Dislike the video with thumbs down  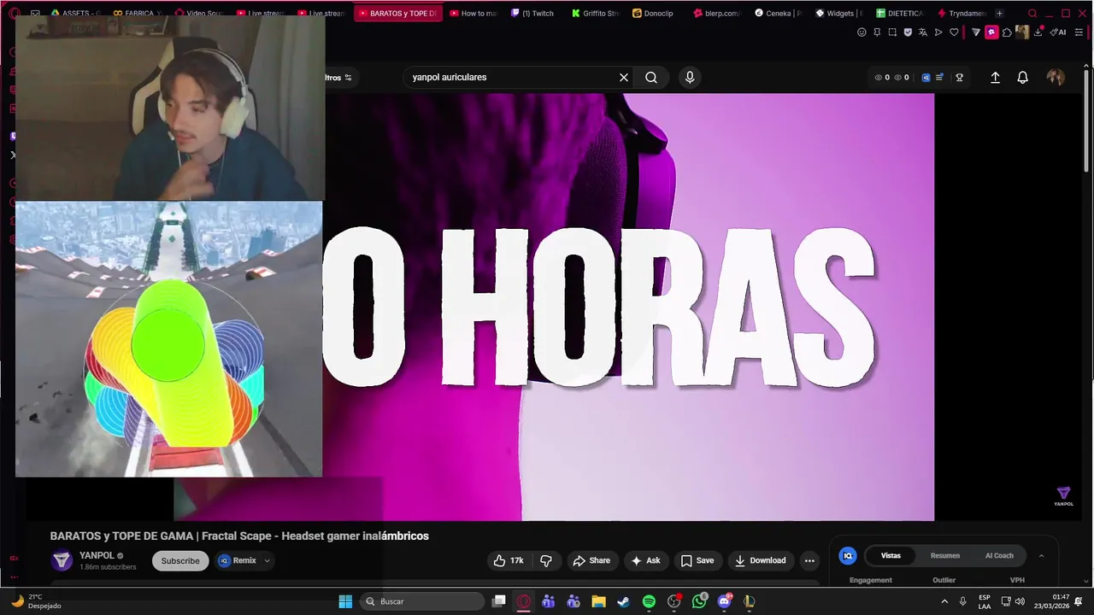546,560
